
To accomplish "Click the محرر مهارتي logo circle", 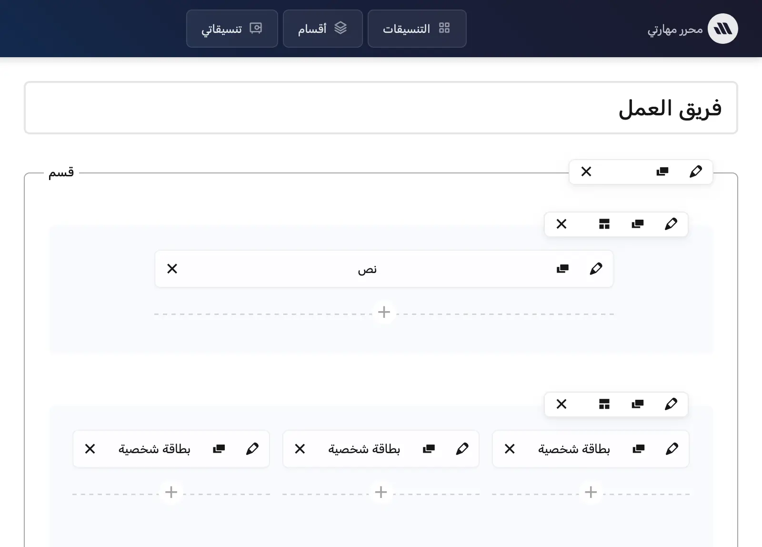I will [x=722, y=29].
